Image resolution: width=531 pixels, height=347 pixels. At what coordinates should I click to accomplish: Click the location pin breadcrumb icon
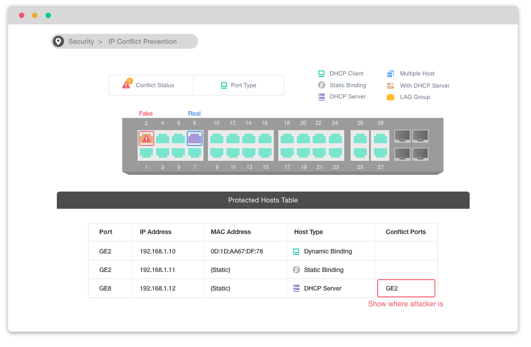(x=58, y=42)
